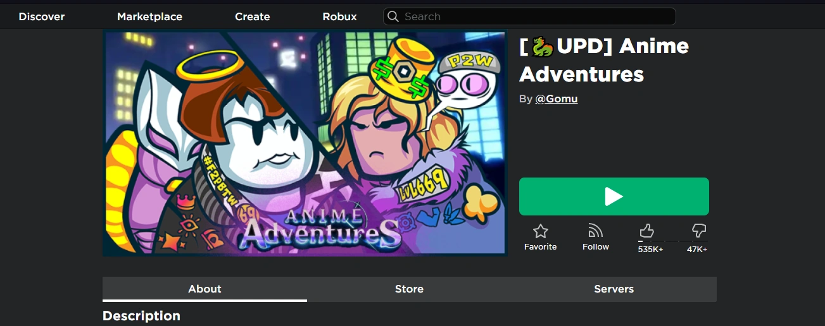The height and width of the screenshot is (326, 825).
Task: Focus the Search input field
Action: point(529,16)
